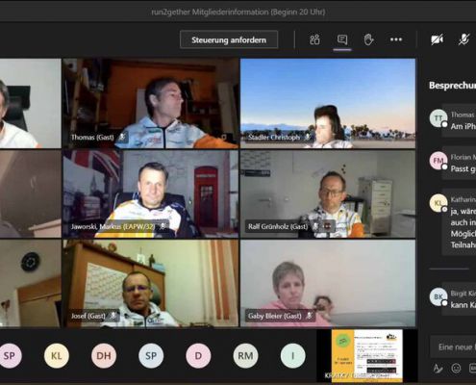Open the participants panel icon
Viewport: 476px width, 385px height.
pos(314,39)
